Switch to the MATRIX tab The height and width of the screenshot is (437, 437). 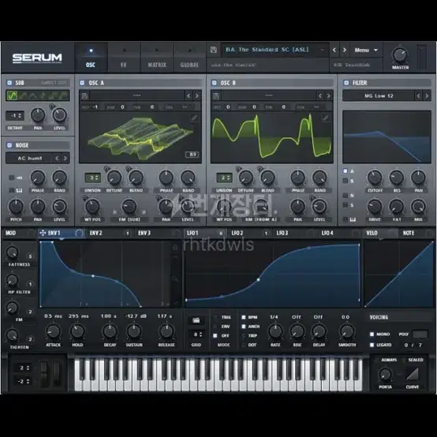(157, 58)
